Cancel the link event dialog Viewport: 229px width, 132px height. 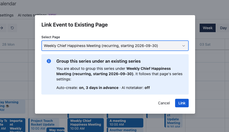click(164, 103)
